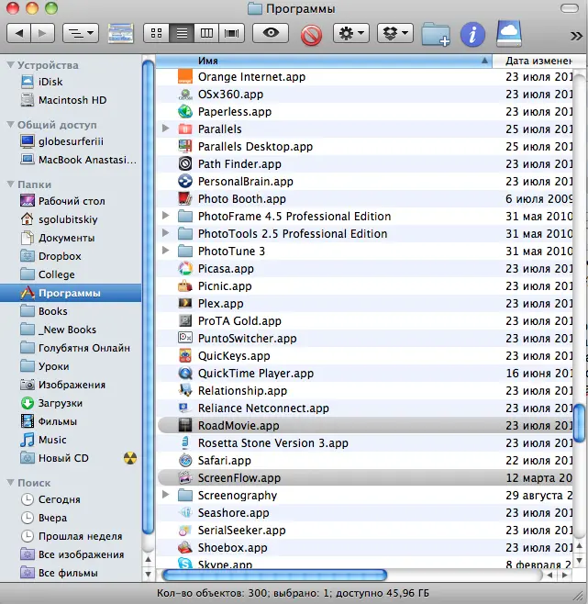588x604 pixels.
Task: Switch to Cover Flow view
Action: click(232, 34)
